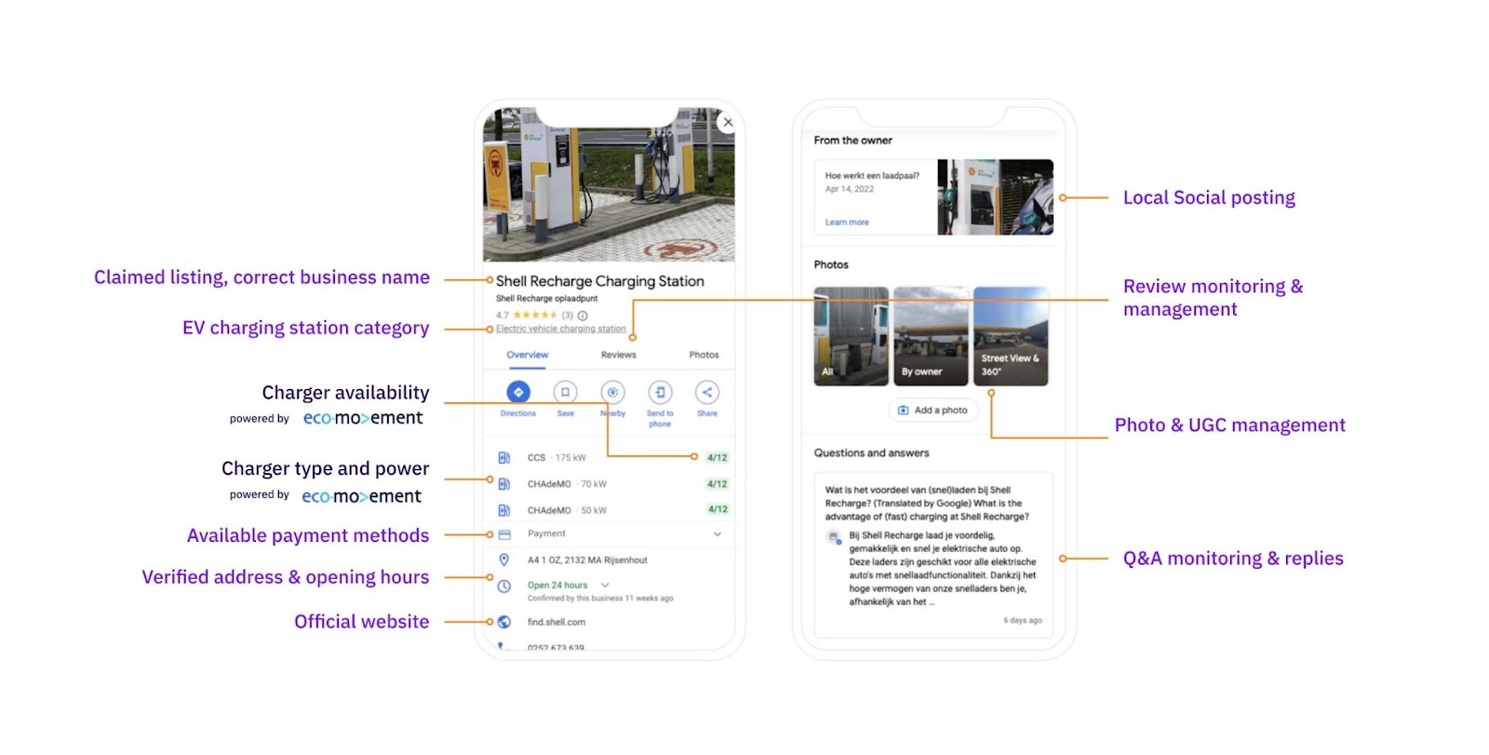This screenshot has height=755, width=1489.
Task: Close the charging station photo
Action: [728, 122]
